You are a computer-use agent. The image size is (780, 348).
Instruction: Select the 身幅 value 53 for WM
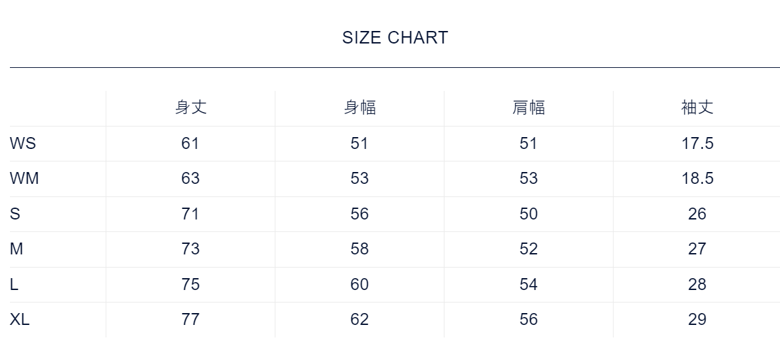(359, 179)
